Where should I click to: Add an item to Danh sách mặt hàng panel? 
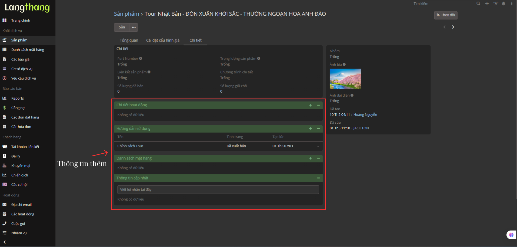pos(311,158)
